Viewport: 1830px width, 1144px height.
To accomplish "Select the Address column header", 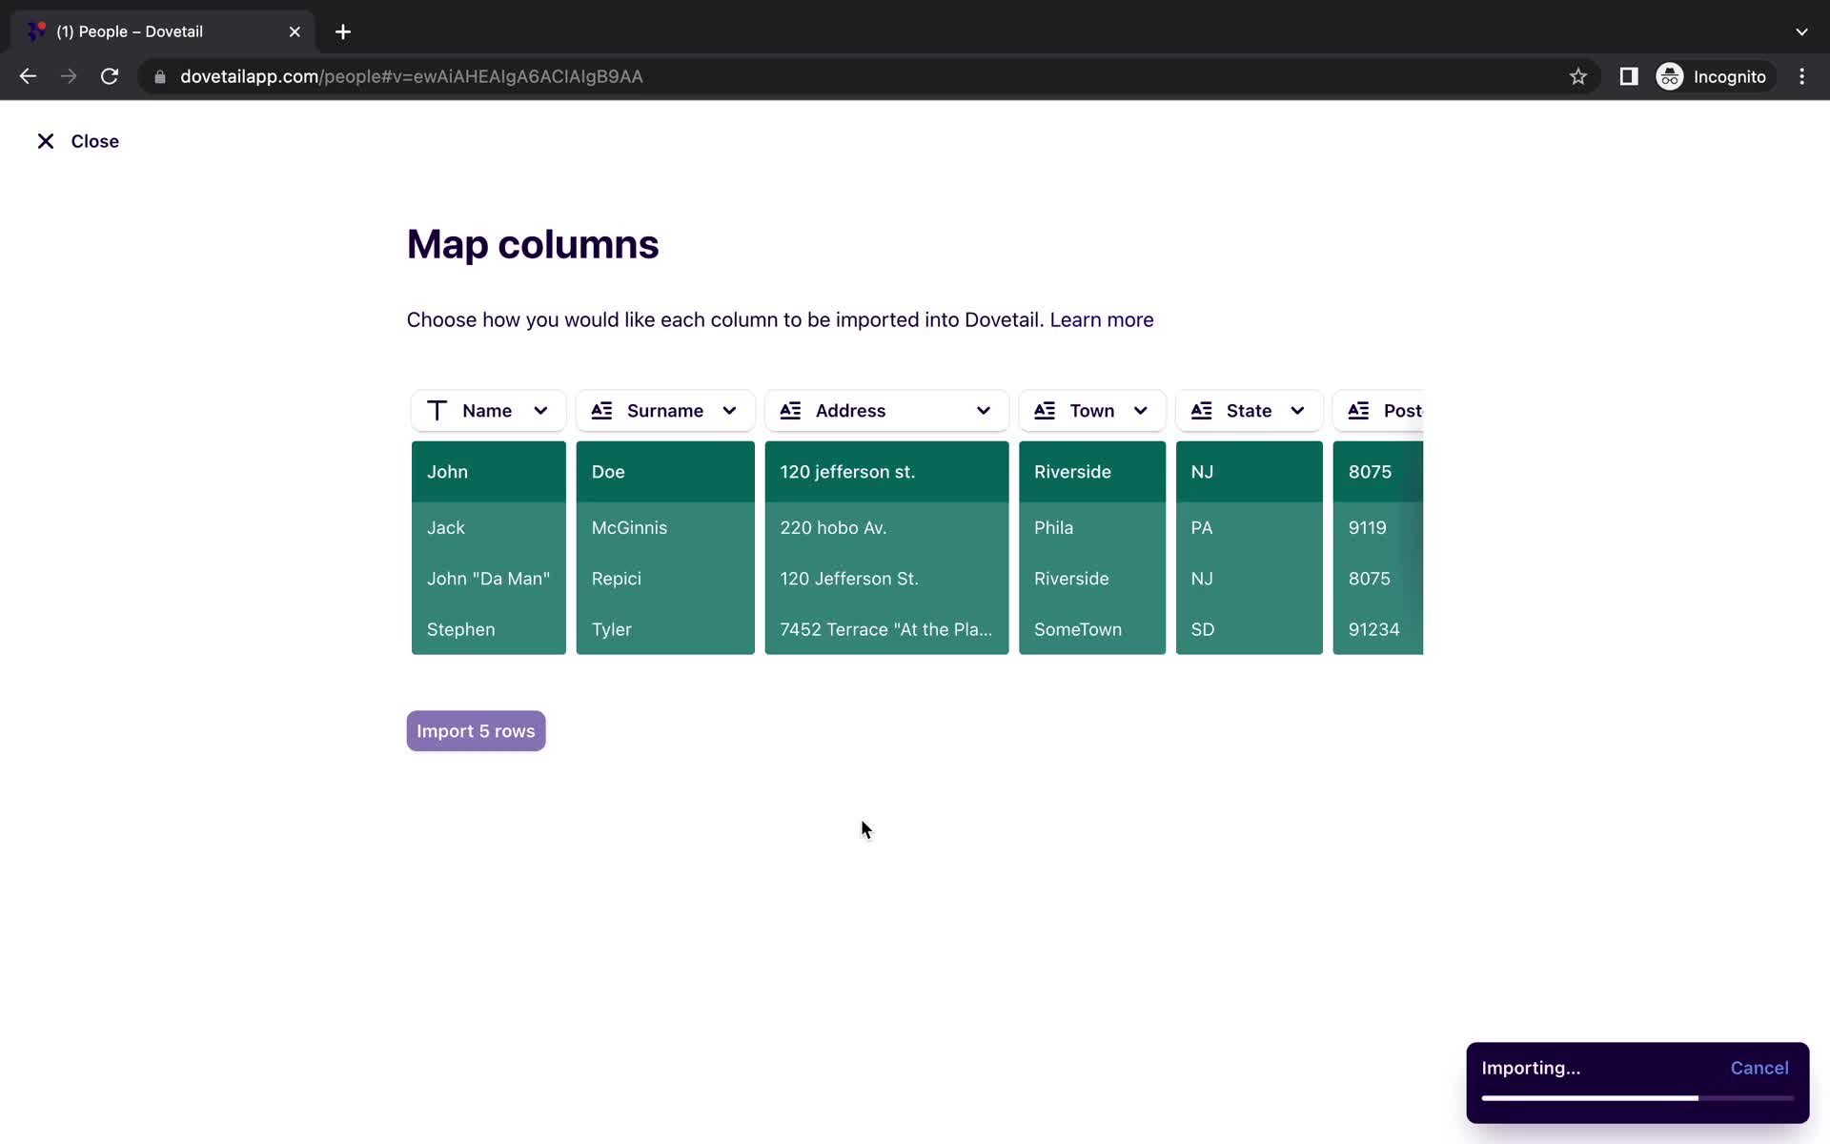I will click(885, 410).
